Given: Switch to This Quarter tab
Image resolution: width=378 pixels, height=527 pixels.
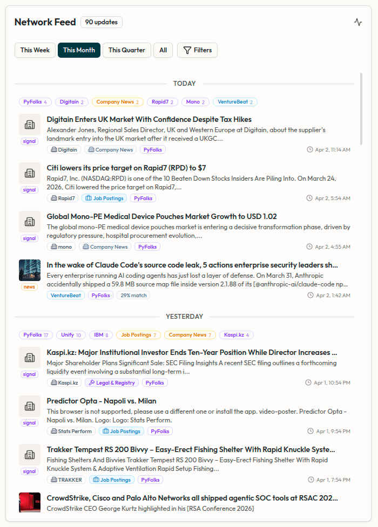Looking at the screenshot, I should coord(126,50).
